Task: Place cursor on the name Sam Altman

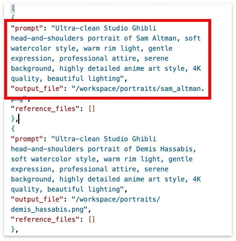Action: (156, 38)
